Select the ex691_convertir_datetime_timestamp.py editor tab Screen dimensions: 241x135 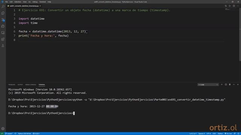click(x=24, y=6)
